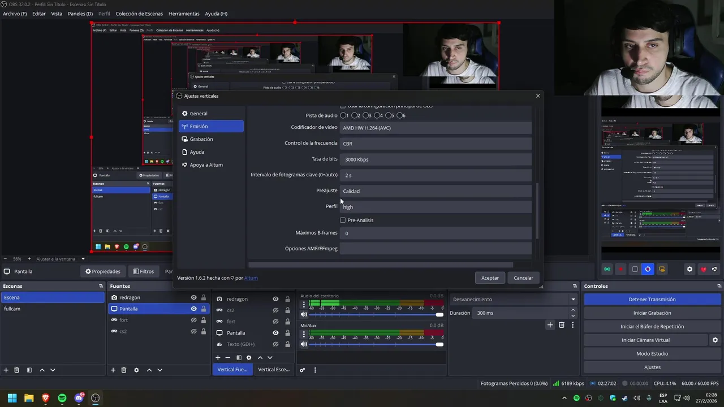The height and width of the screenshot is (407, 724).
Task: Add a new scene in Escenas panel
Action: point(6,370)
